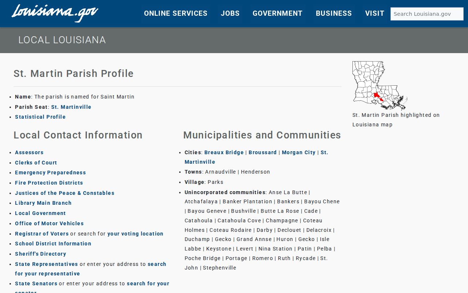This screenshot has height=293, width=468.
Task: Click the map caption about St. Martin Parish
Action: click(x=396, y=120)
